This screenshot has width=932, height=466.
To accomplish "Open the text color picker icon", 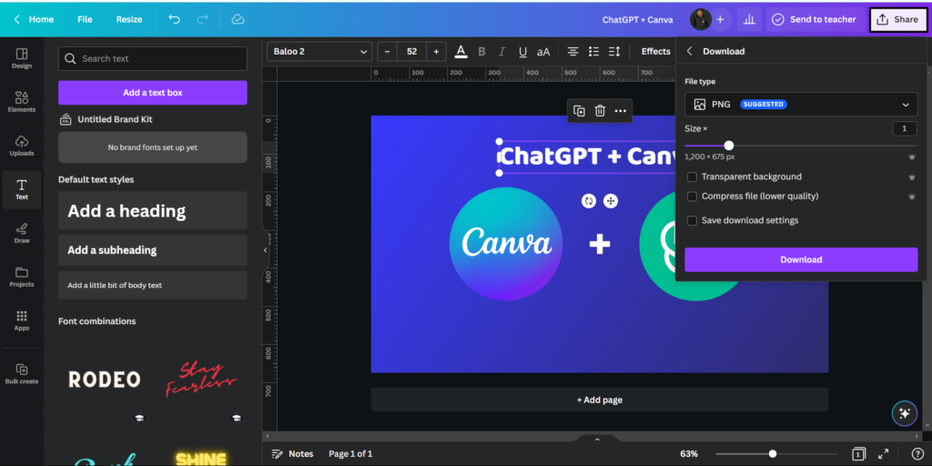I will [x=461, y=52].
